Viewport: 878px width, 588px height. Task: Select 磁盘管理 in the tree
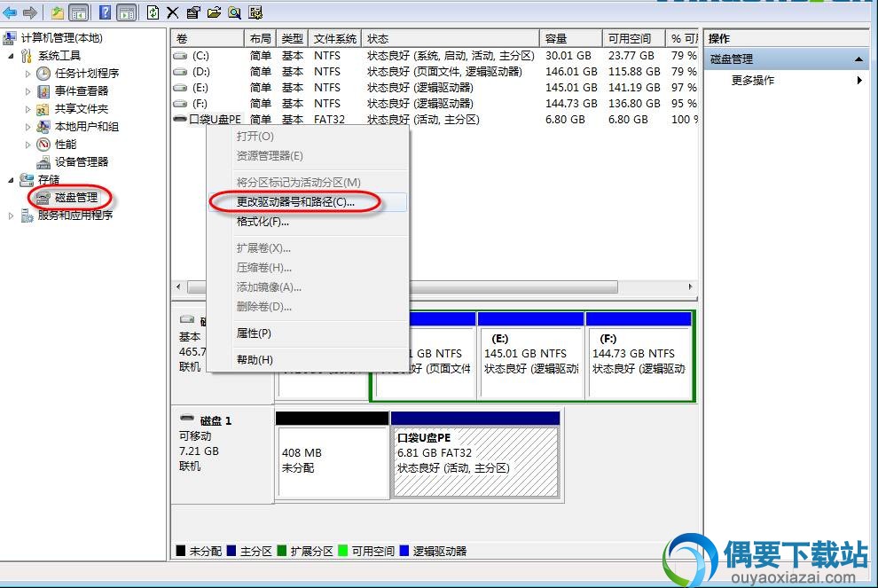click(x=75, y=197)
